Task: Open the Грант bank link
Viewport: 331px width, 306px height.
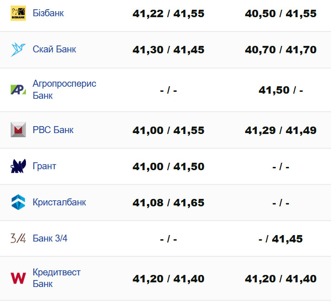Action: (45, 166)
